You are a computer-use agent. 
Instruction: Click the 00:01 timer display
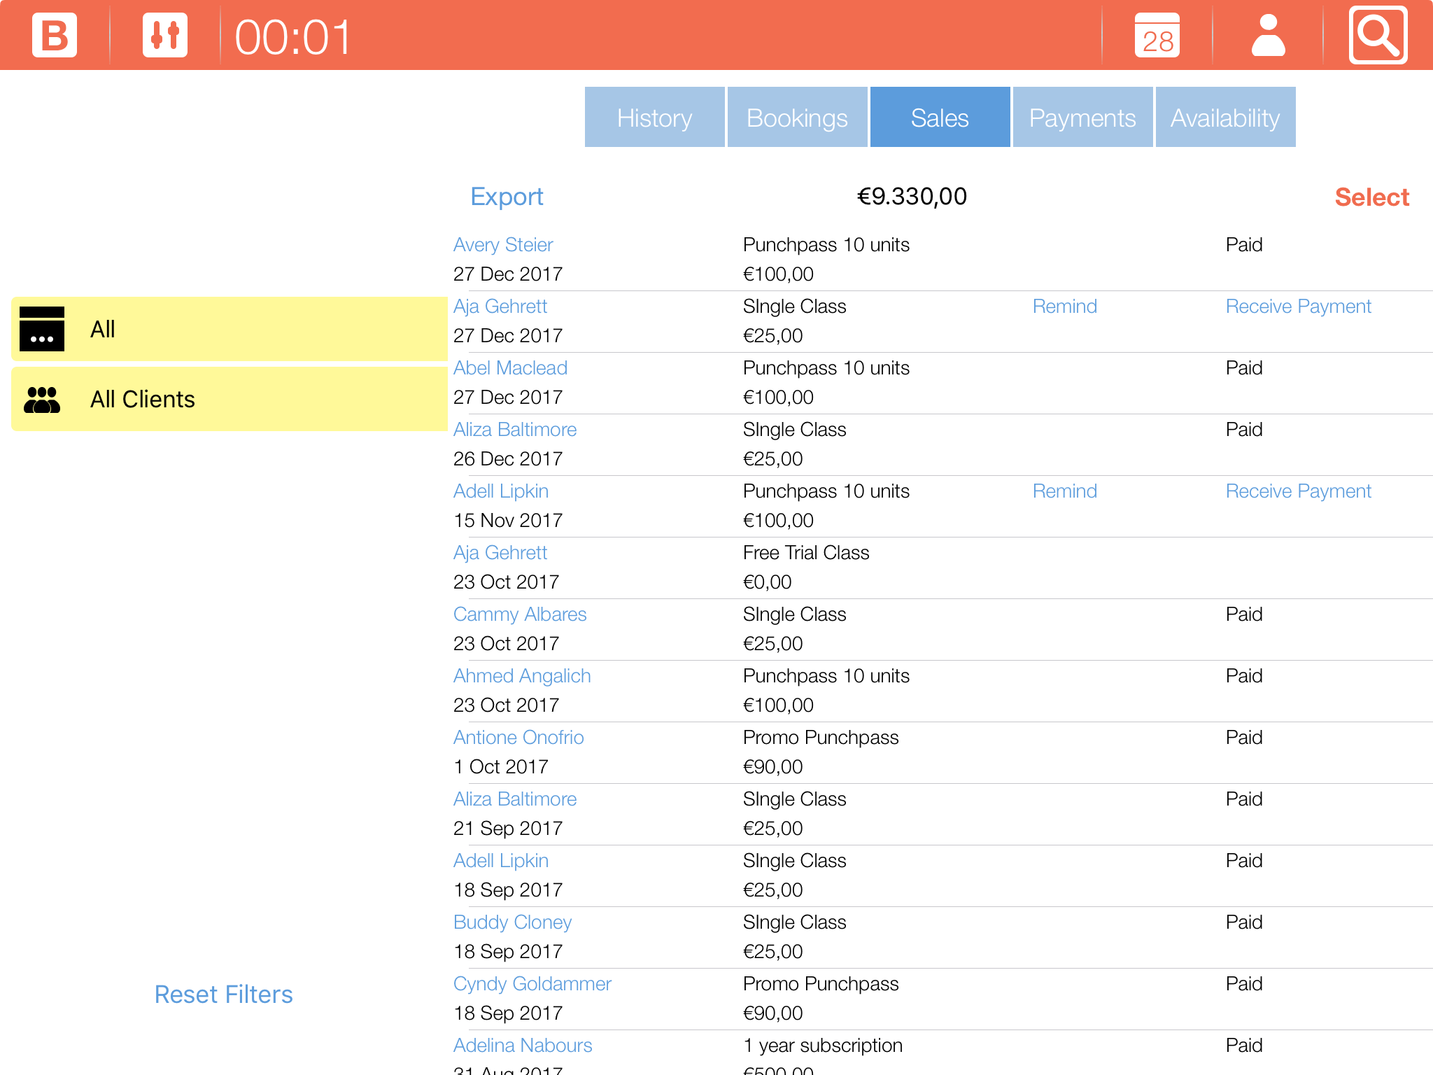click(292, 36)
